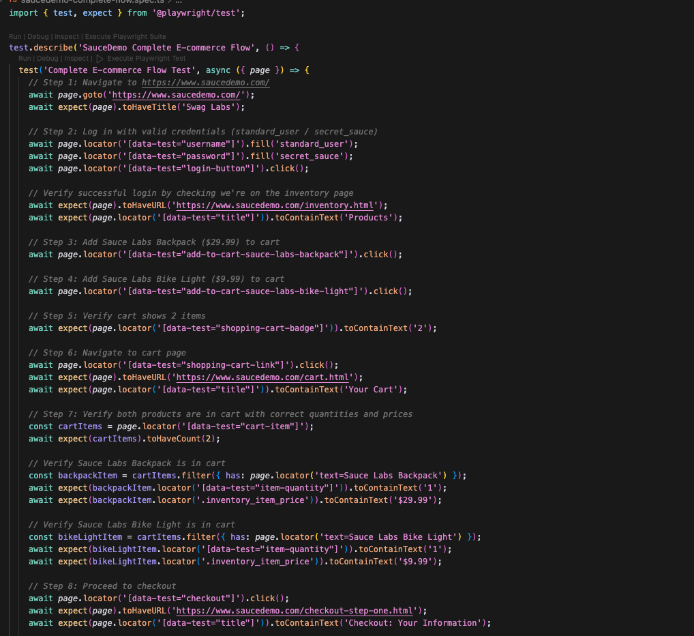Click play triangle icon beside Execute Playwright Test
The width and height of the screenshot is (694, 636).
pyautogui.click(x=100, y=59)
